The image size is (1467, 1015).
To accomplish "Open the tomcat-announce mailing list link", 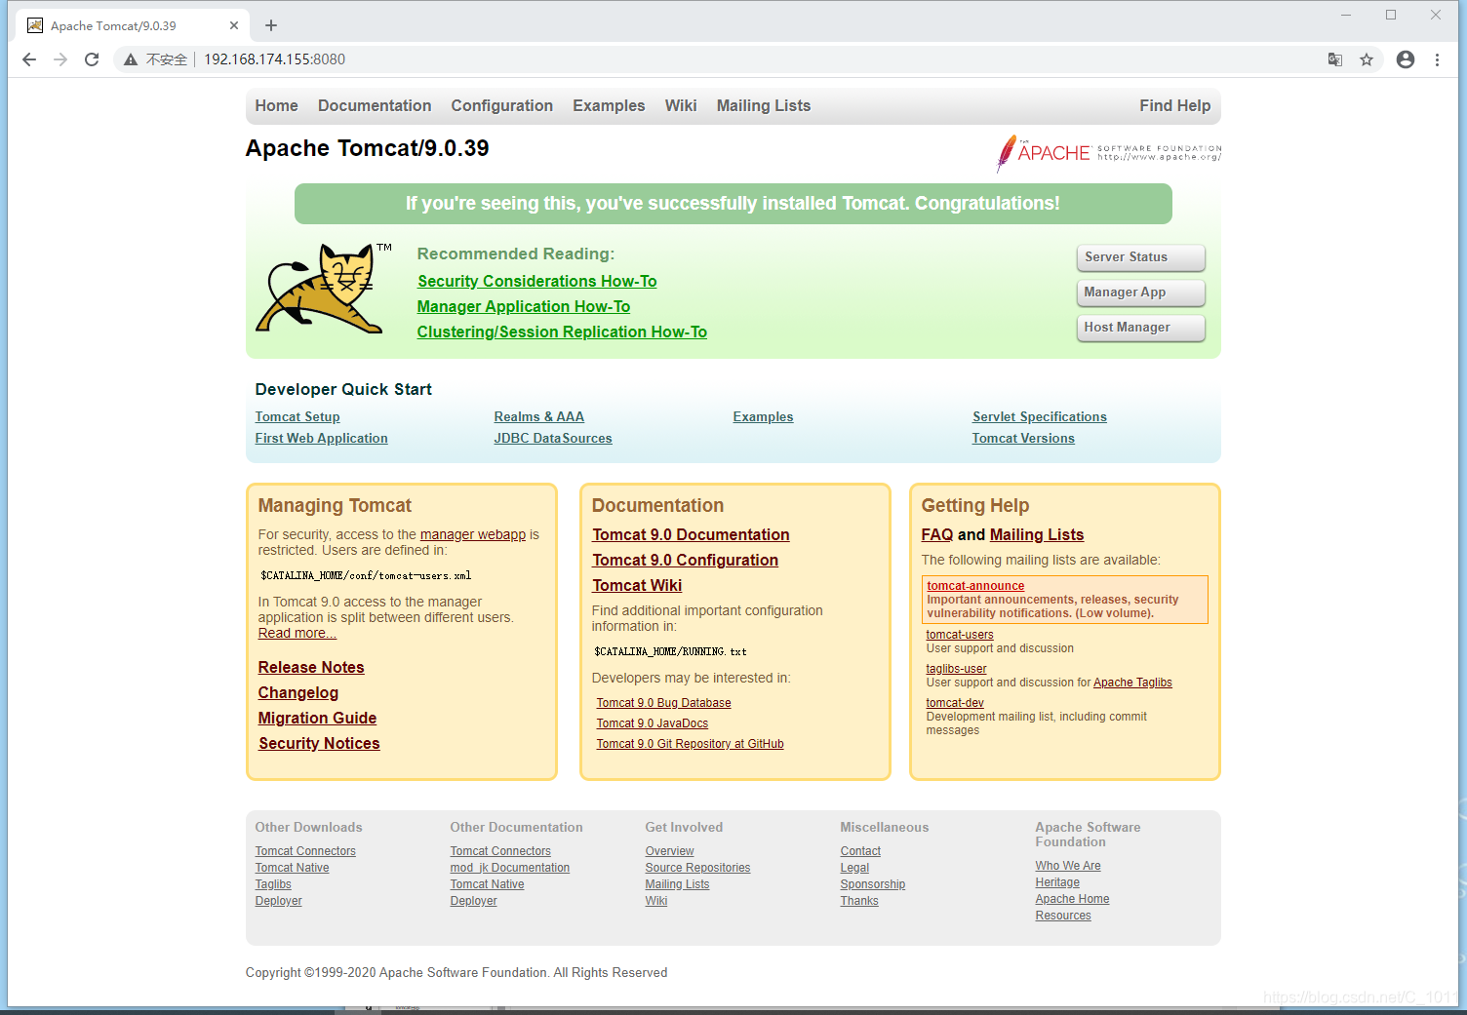I will [x=975, y=586].
